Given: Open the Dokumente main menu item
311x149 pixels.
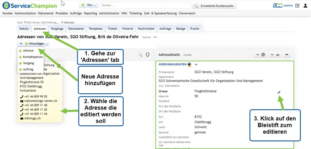Looking at the screenshot, I should point(46,14).
